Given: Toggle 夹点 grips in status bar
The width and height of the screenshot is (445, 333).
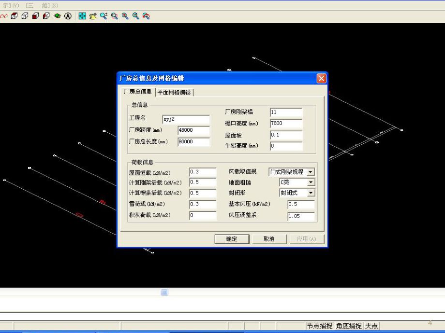Looking at the screenshot, I should 371,326.
